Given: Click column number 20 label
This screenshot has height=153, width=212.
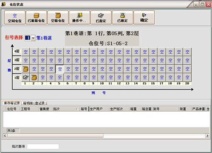Looking at the screenshot, I should tap(187, 83).
